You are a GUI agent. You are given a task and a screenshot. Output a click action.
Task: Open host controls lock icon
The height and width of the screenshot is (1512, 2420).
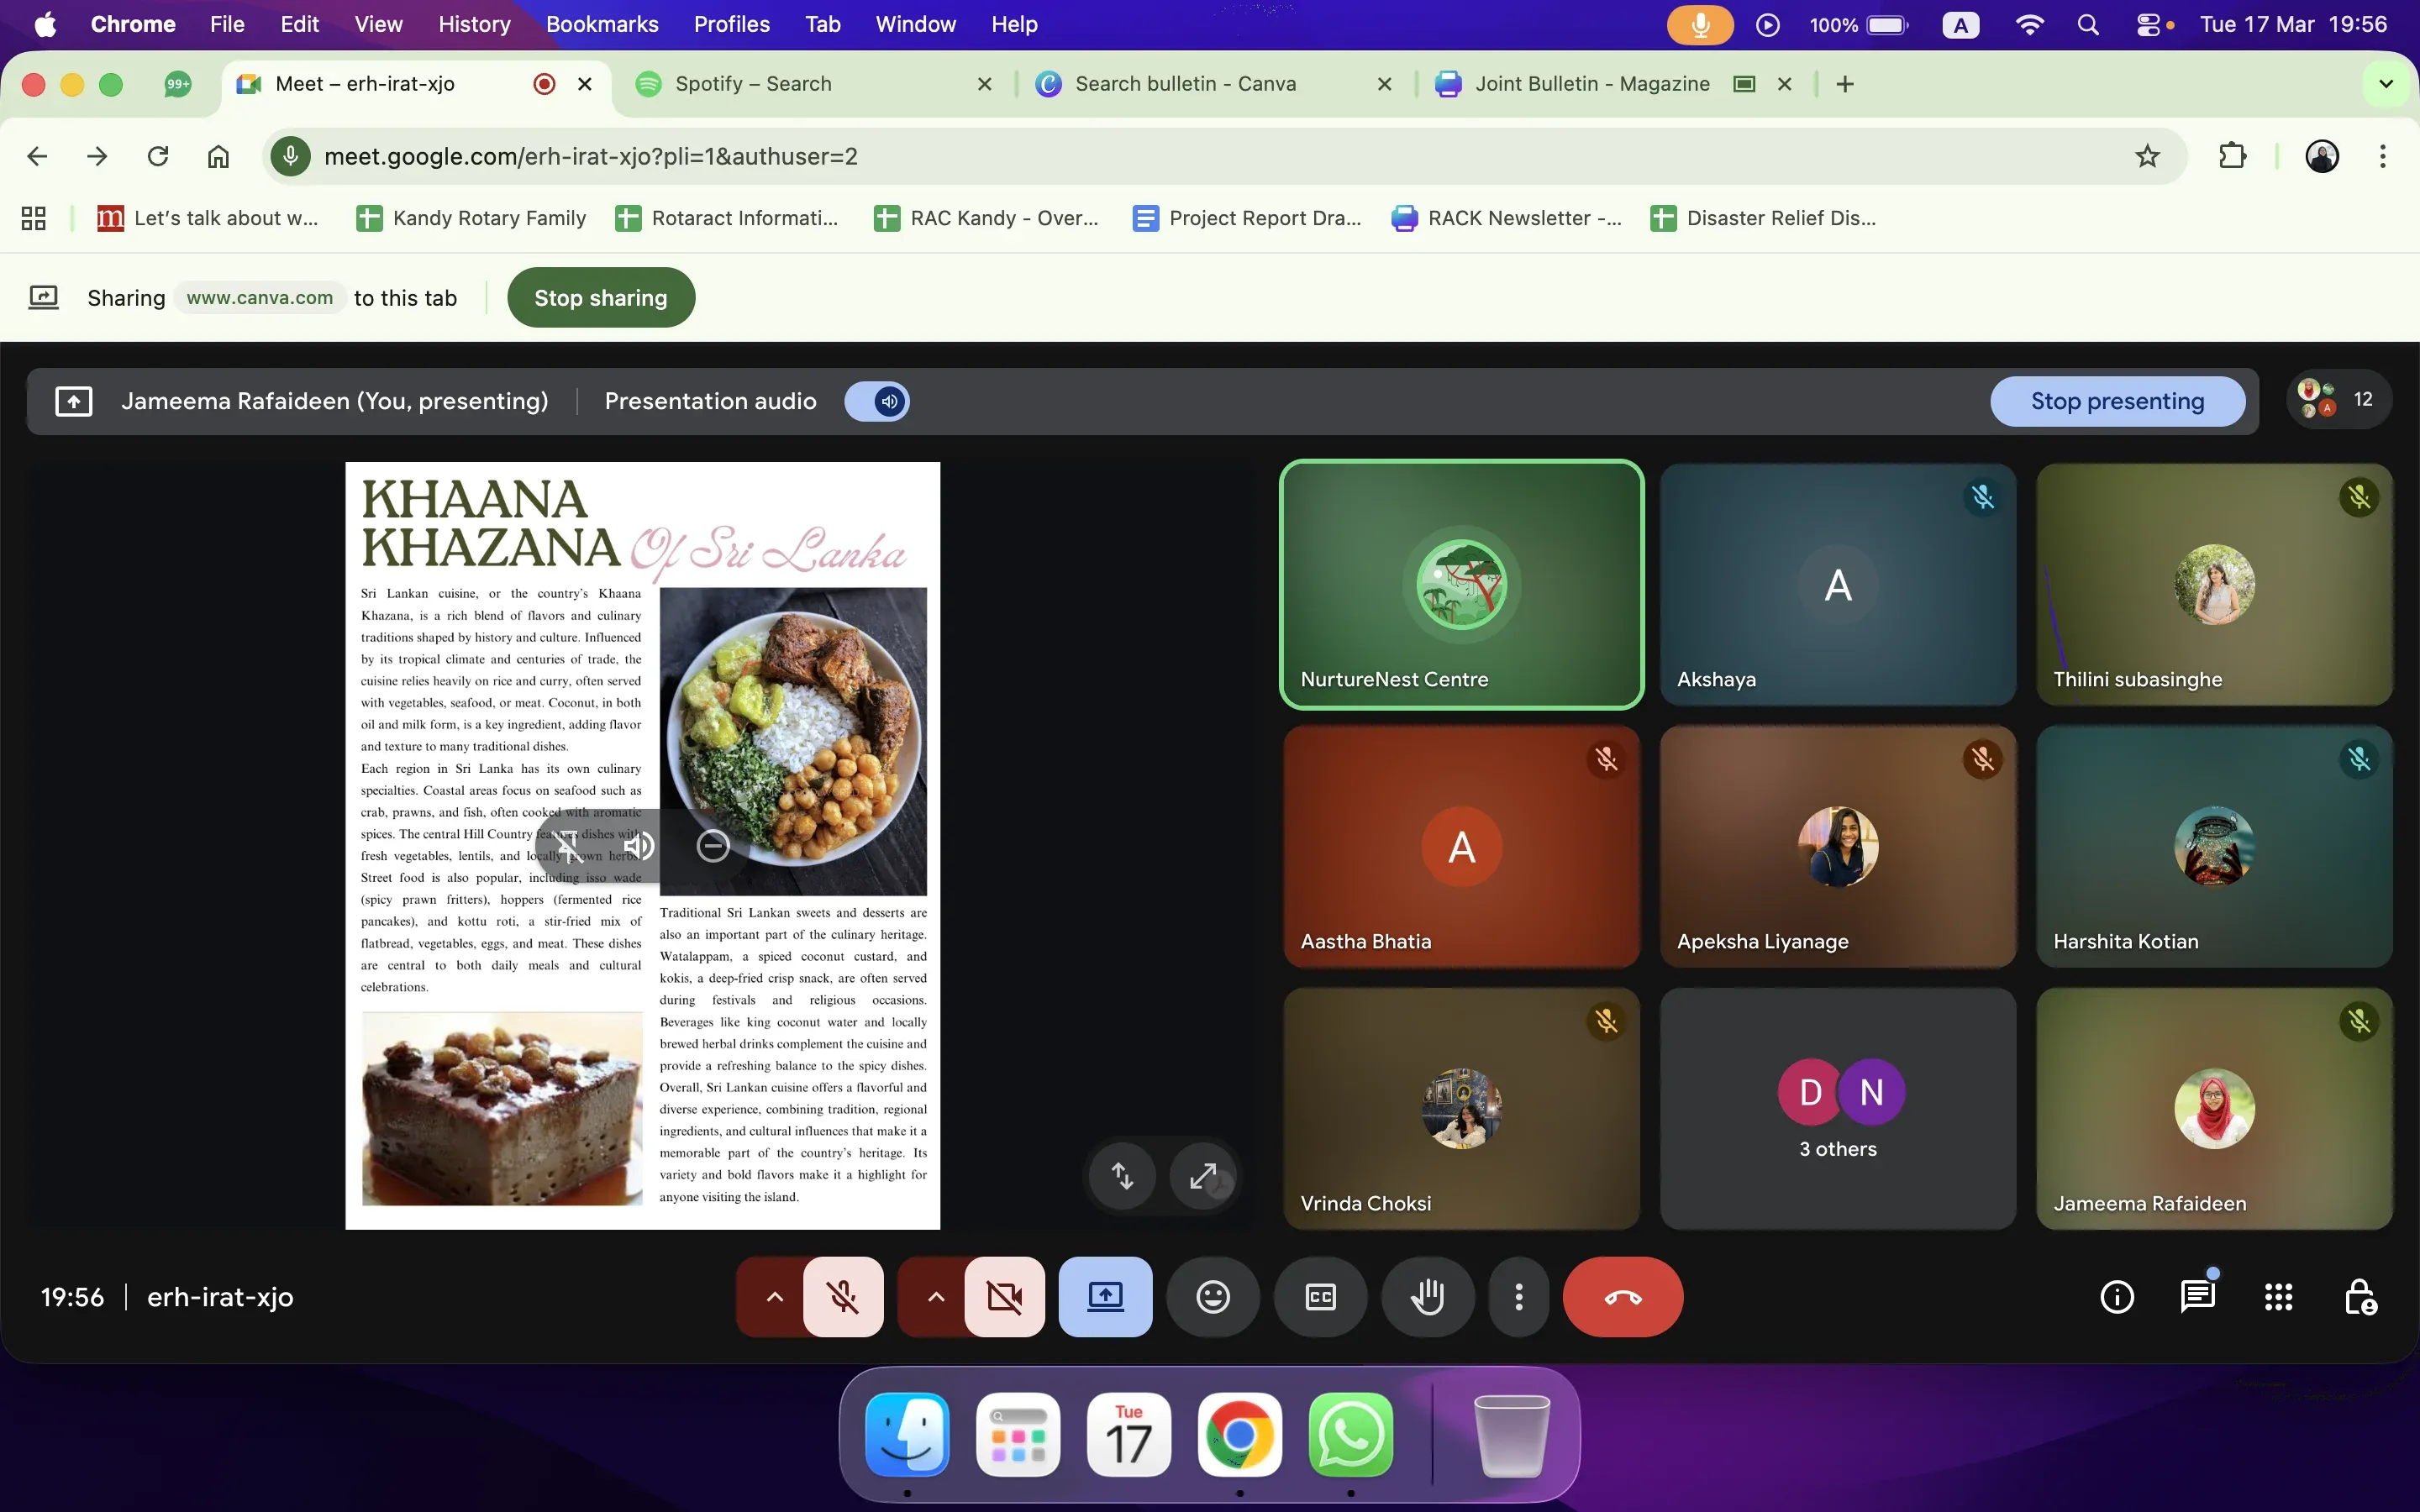(x=2360, y=1297)
